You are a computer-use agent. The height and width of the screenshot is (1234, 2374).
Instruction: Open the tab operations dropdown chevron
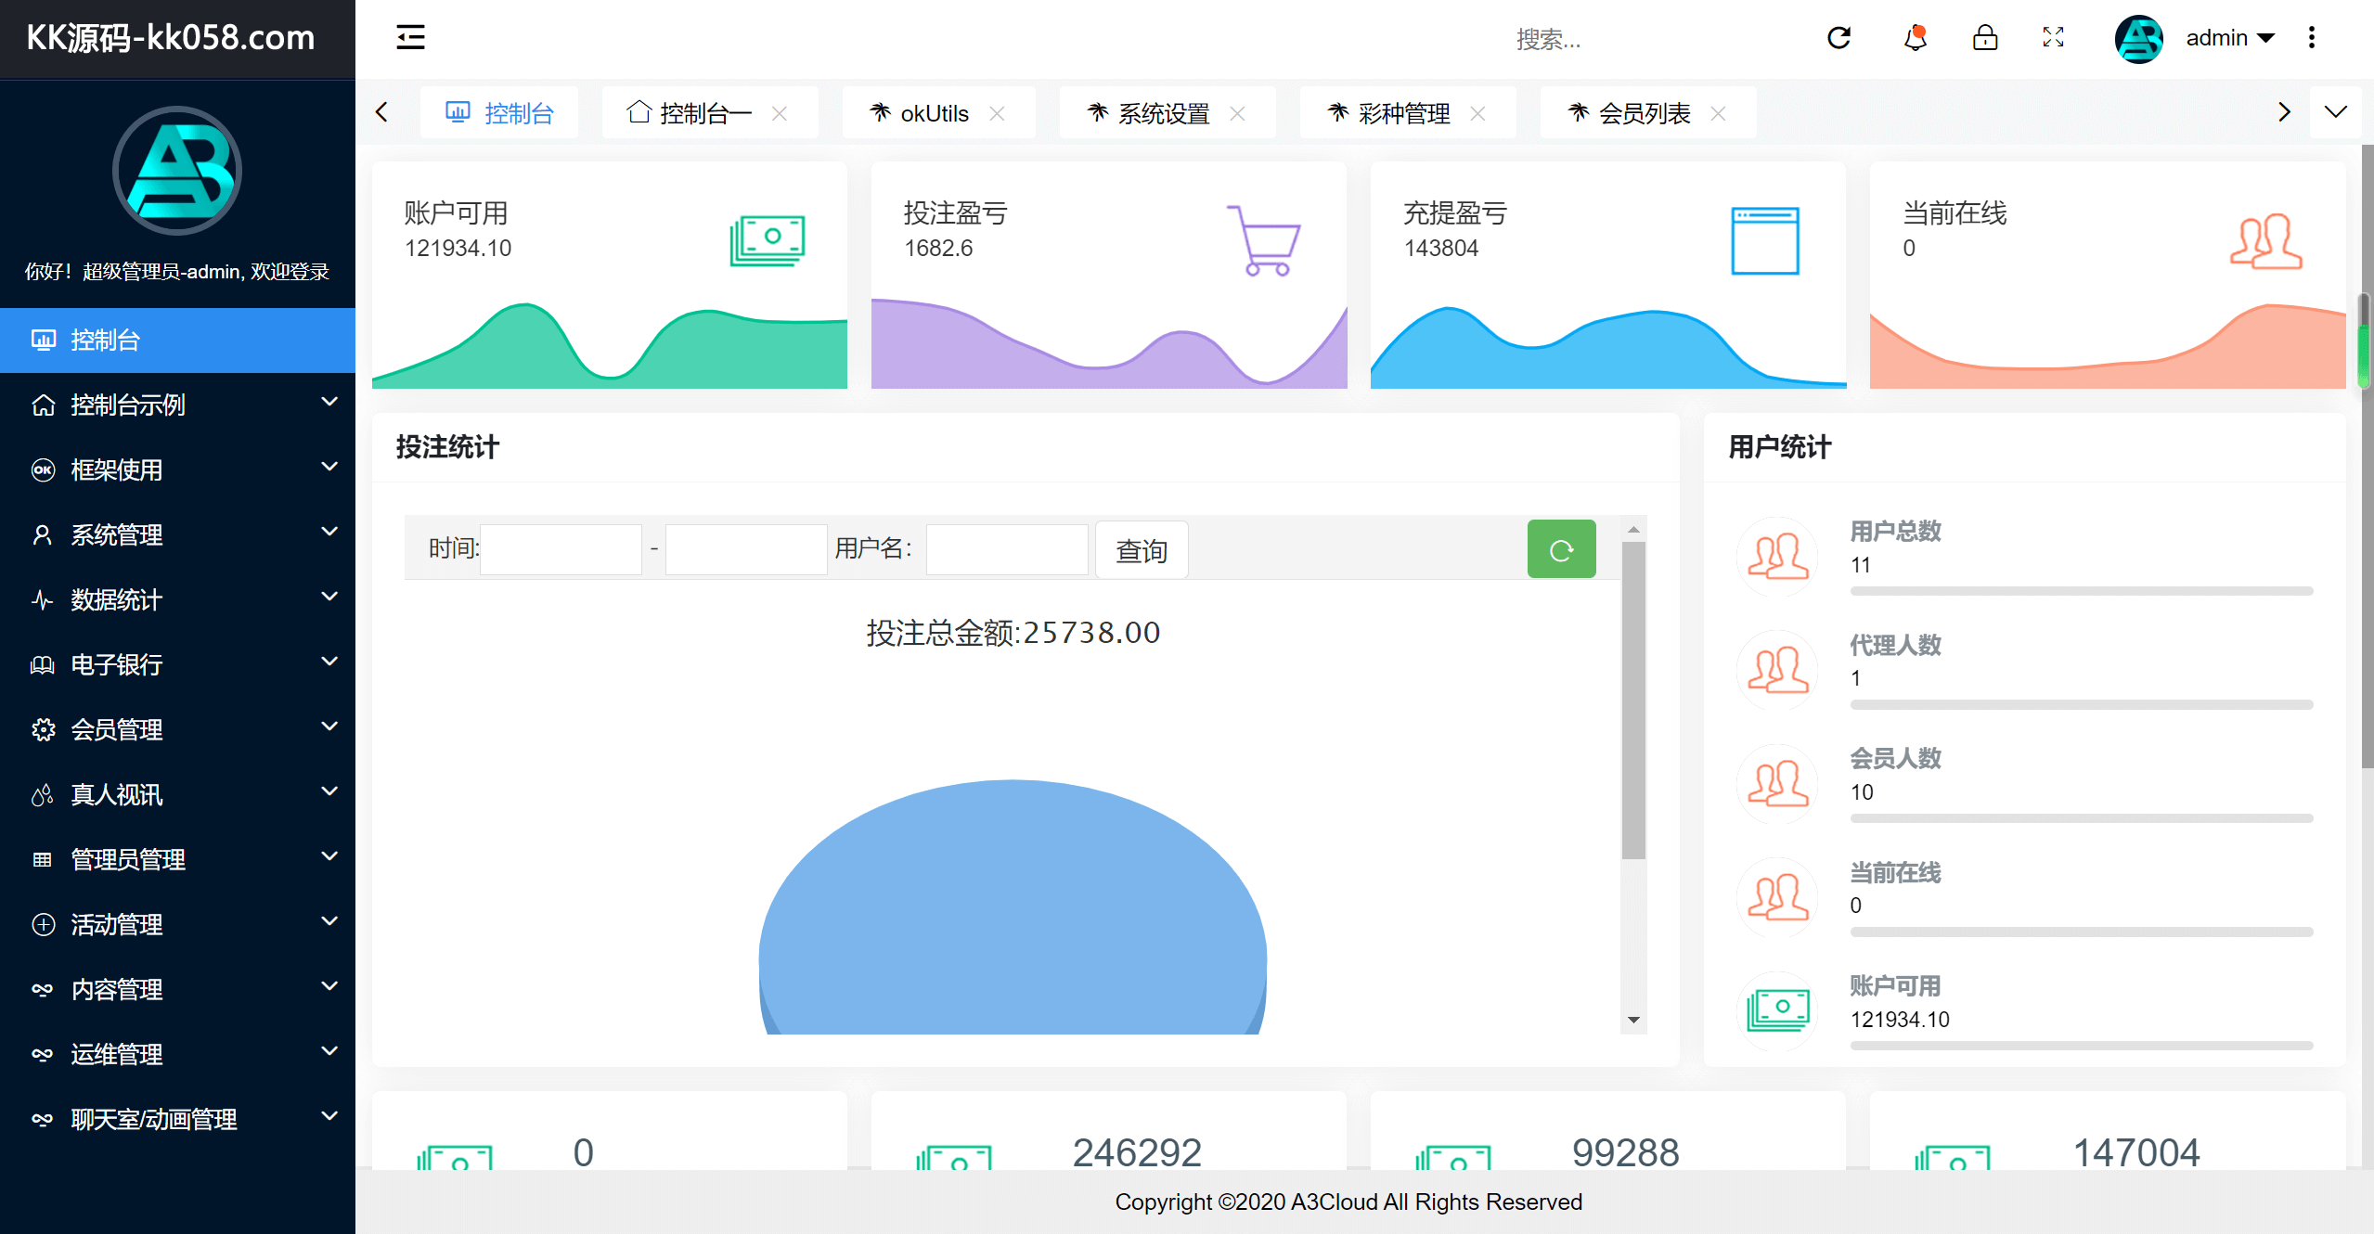point(2336,112)
